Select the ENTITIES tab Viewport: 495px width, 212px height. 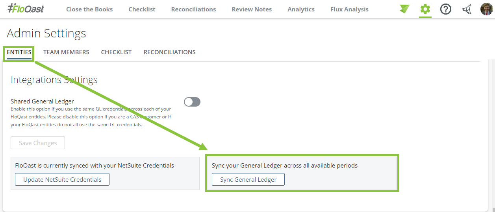19,52
